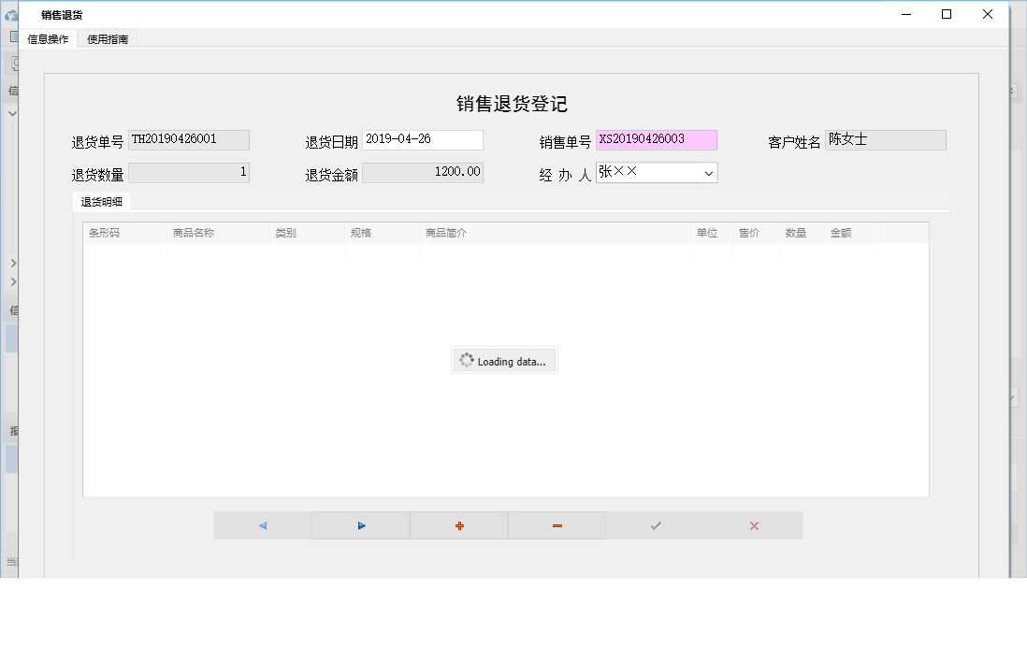1027x659 pixels.
Task: Click the 金额 column header
Action: point(840,232)
